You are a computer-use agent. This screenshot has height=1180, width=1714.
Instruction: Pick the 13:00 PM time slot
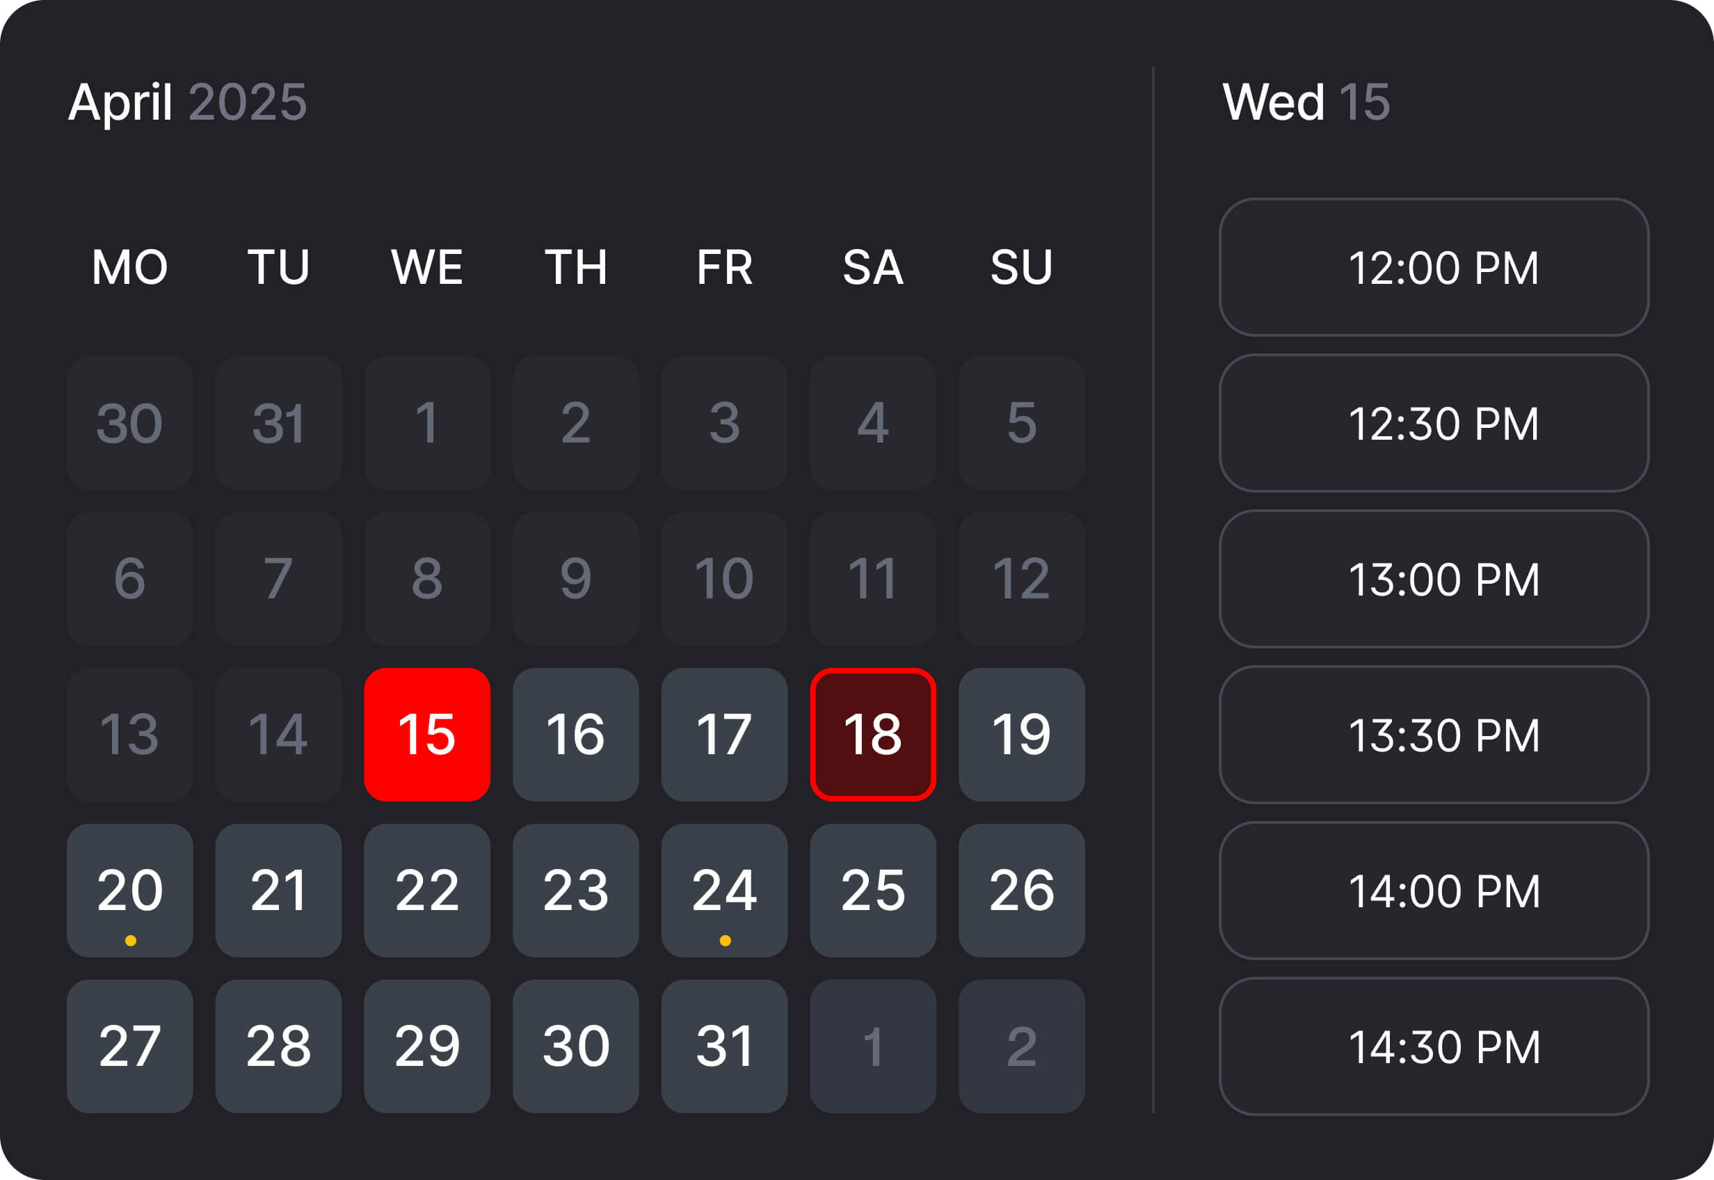tap(1434, 579)
